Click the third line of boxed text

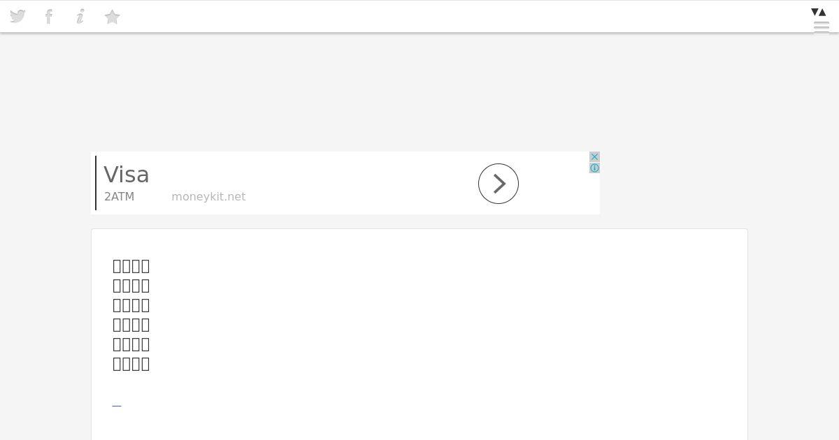131,305
